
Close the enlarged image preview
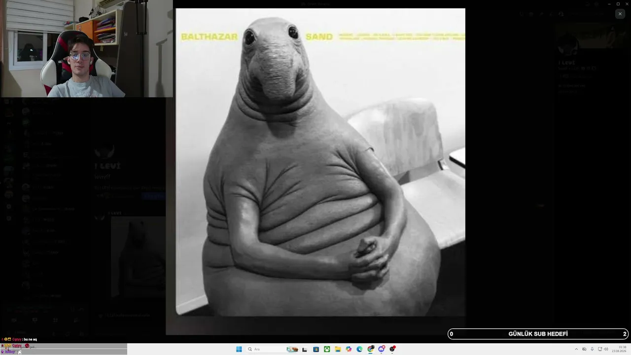coord(620,14)
